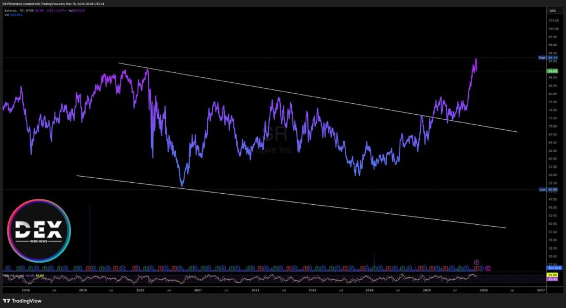The width and height of the screenshot is (566, 308).
Task: Click the 2022 label on time axis
Action: tap(255, 290)
